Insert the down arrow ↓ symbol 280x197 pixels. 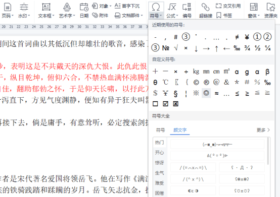coord(196,48)
